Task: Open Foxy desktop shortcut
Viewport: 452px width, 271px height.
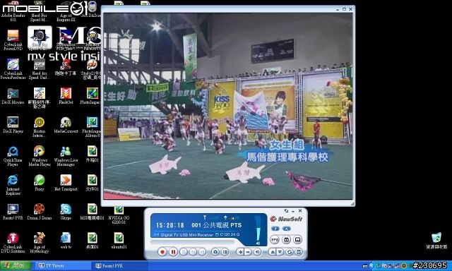Action: click(x=40, y=183)
